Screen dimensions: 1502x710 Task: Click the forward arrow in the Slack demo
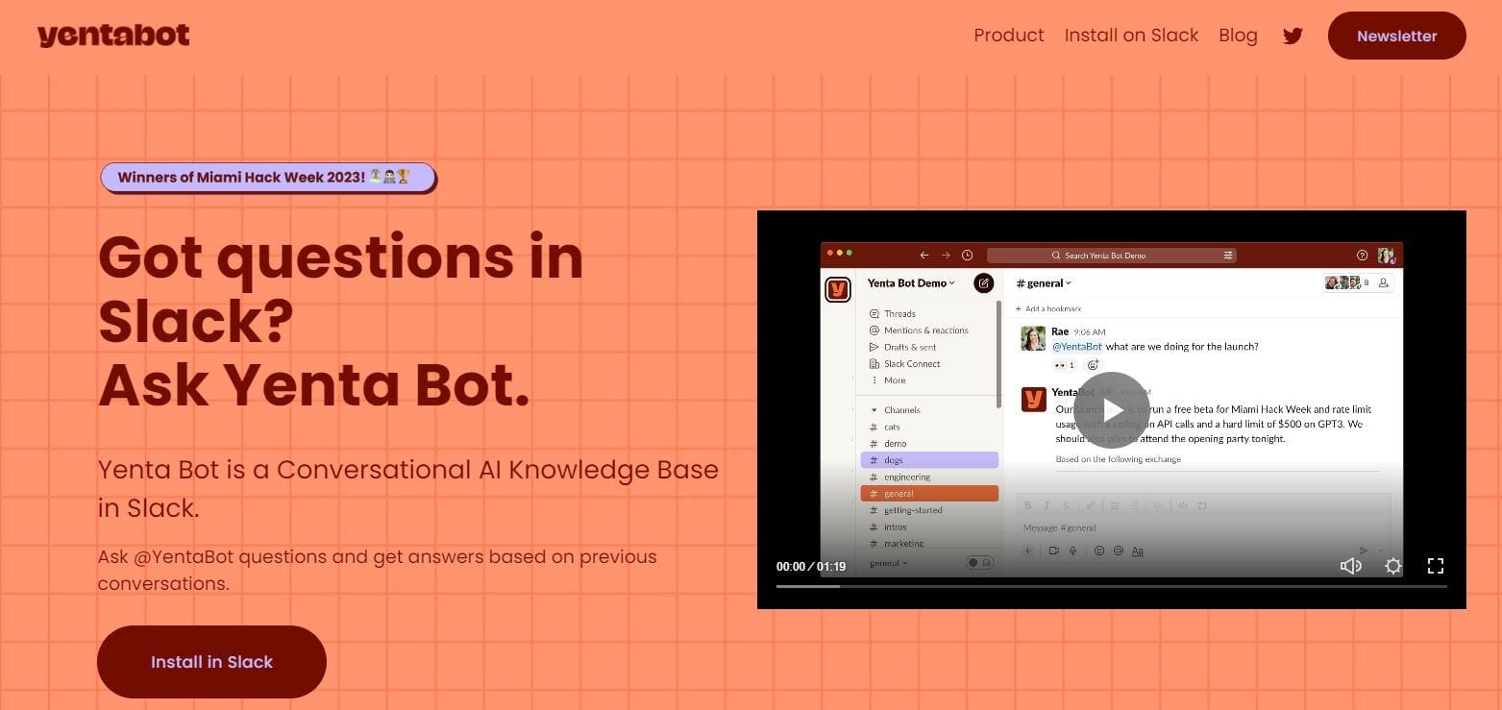tap(946, 256)
